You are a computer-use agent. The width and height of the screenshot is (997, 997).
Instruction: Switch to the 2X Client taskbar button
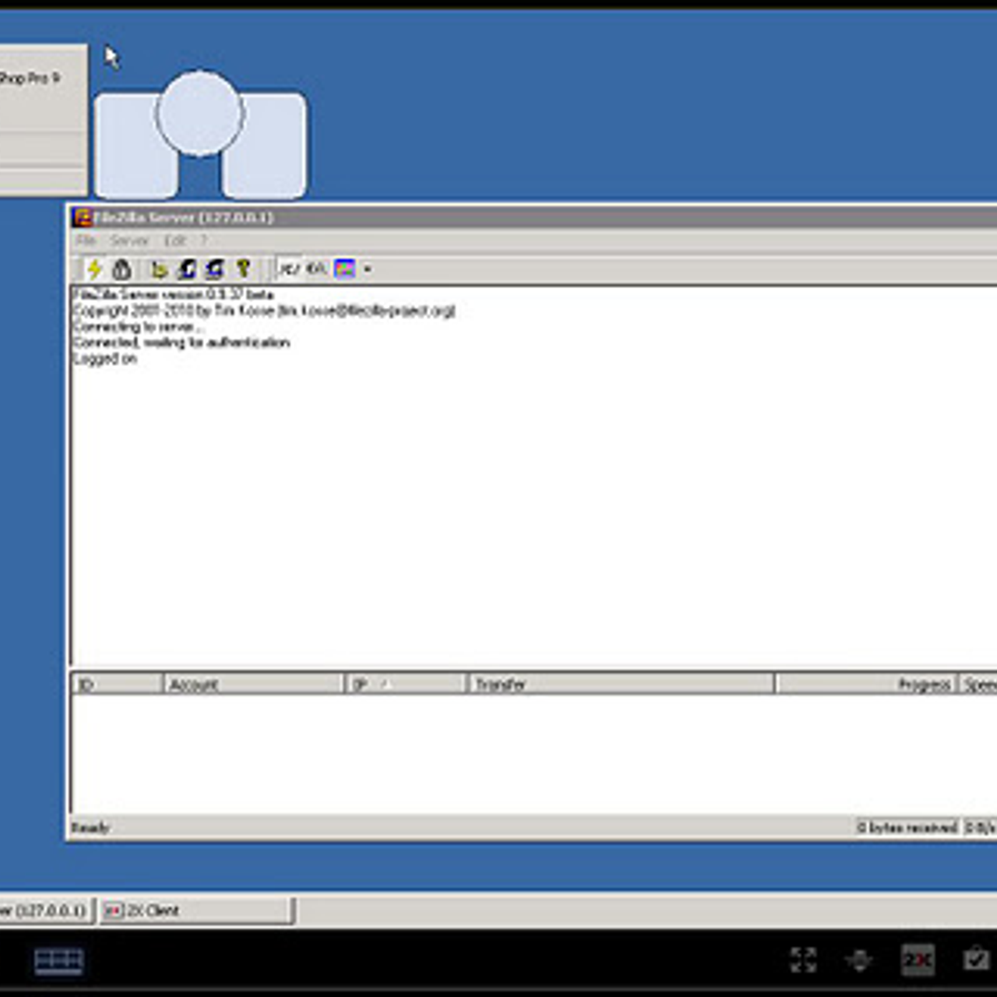tap(196, 910)
